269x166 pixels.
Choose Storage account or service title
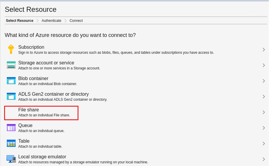click(x=46, y=63)
